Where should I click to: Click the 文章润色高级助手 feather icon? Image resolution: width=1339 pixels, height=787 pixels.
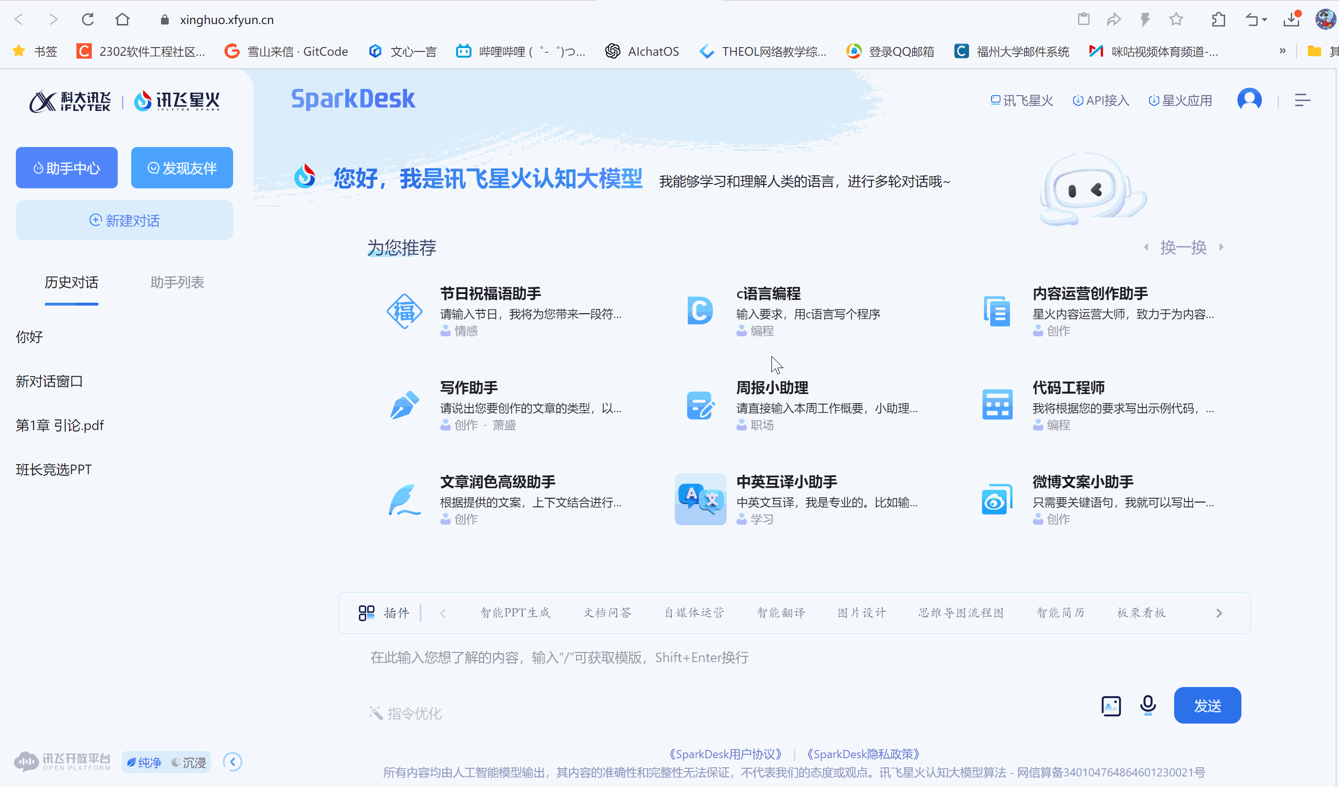pyautogui.click(x=404, y=499)
